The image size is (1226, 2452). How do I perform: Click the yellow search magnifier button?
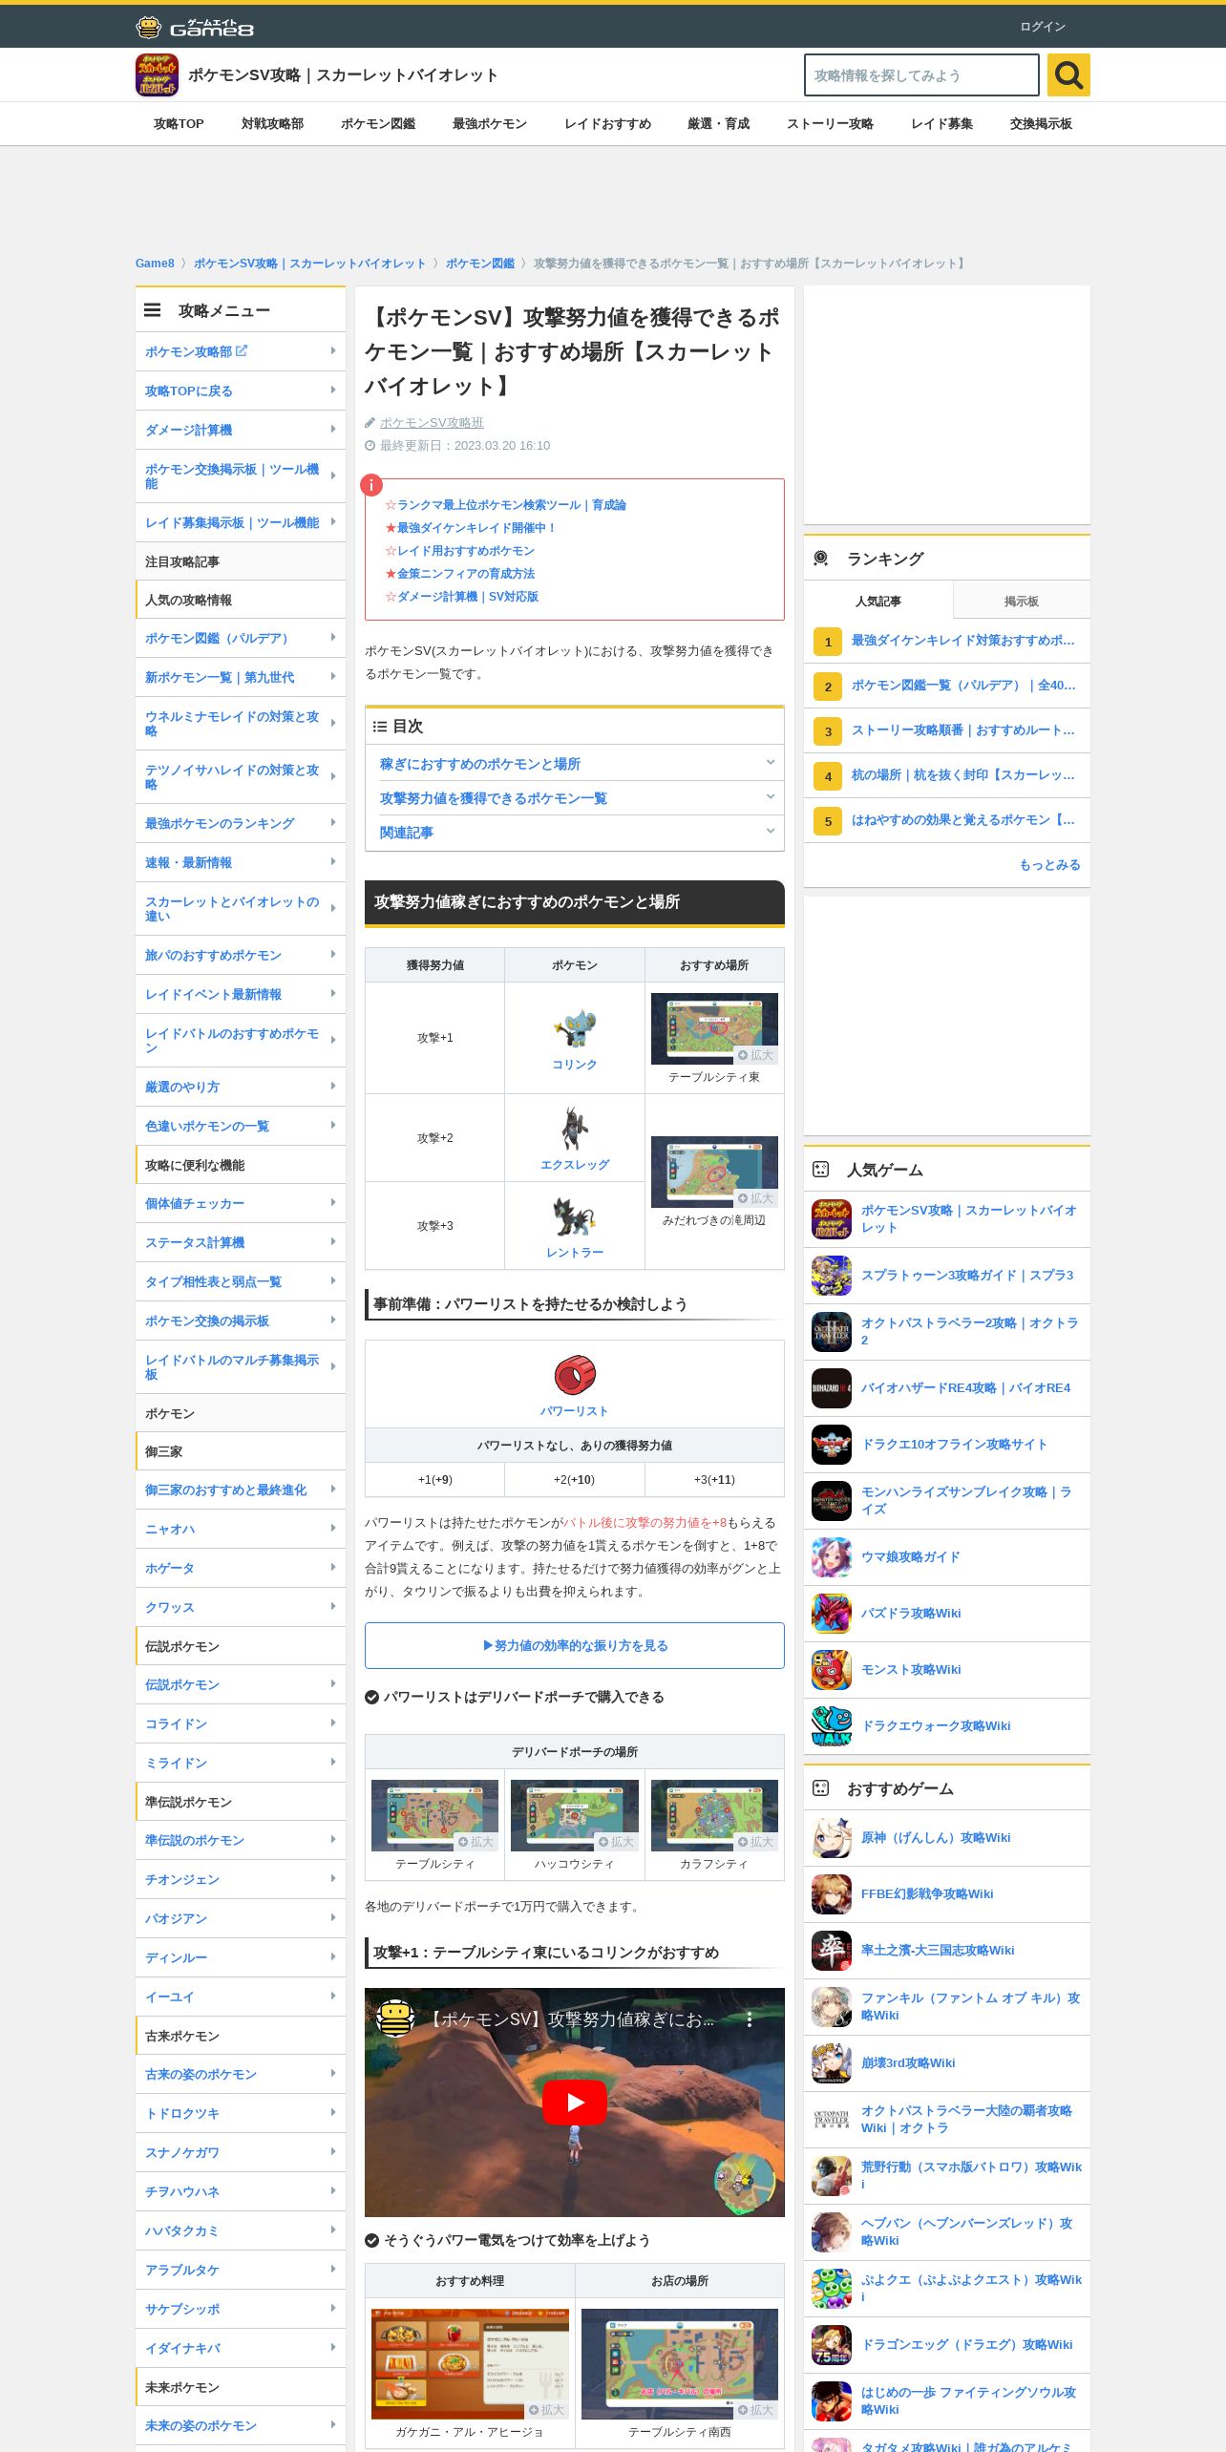[1068, 74]
